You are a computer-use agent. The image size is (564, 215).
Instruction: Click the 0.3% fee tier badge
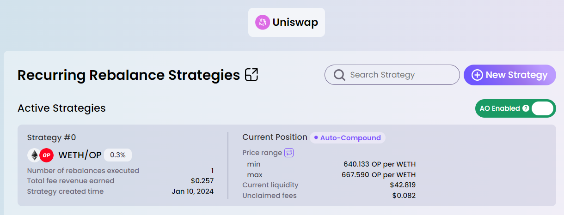click(x=118, y=155)
